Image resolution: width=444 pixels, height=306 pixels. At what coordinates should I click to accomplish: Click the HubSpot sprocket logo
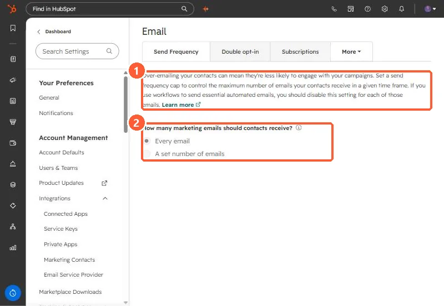(x=12, y=9)
